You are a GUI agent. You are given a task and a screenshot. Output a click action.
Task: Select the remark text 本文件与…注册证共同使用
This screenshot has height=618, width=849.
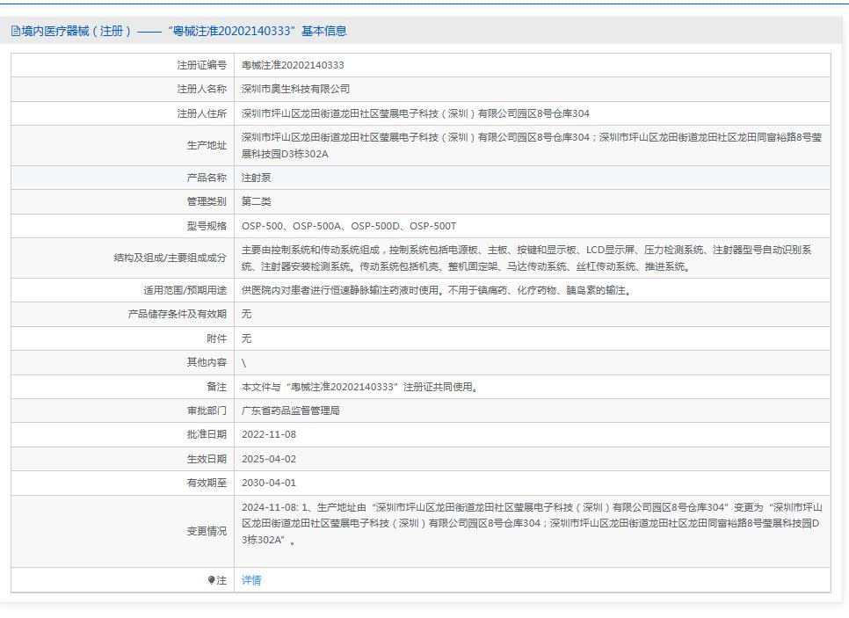pos(359,387)
